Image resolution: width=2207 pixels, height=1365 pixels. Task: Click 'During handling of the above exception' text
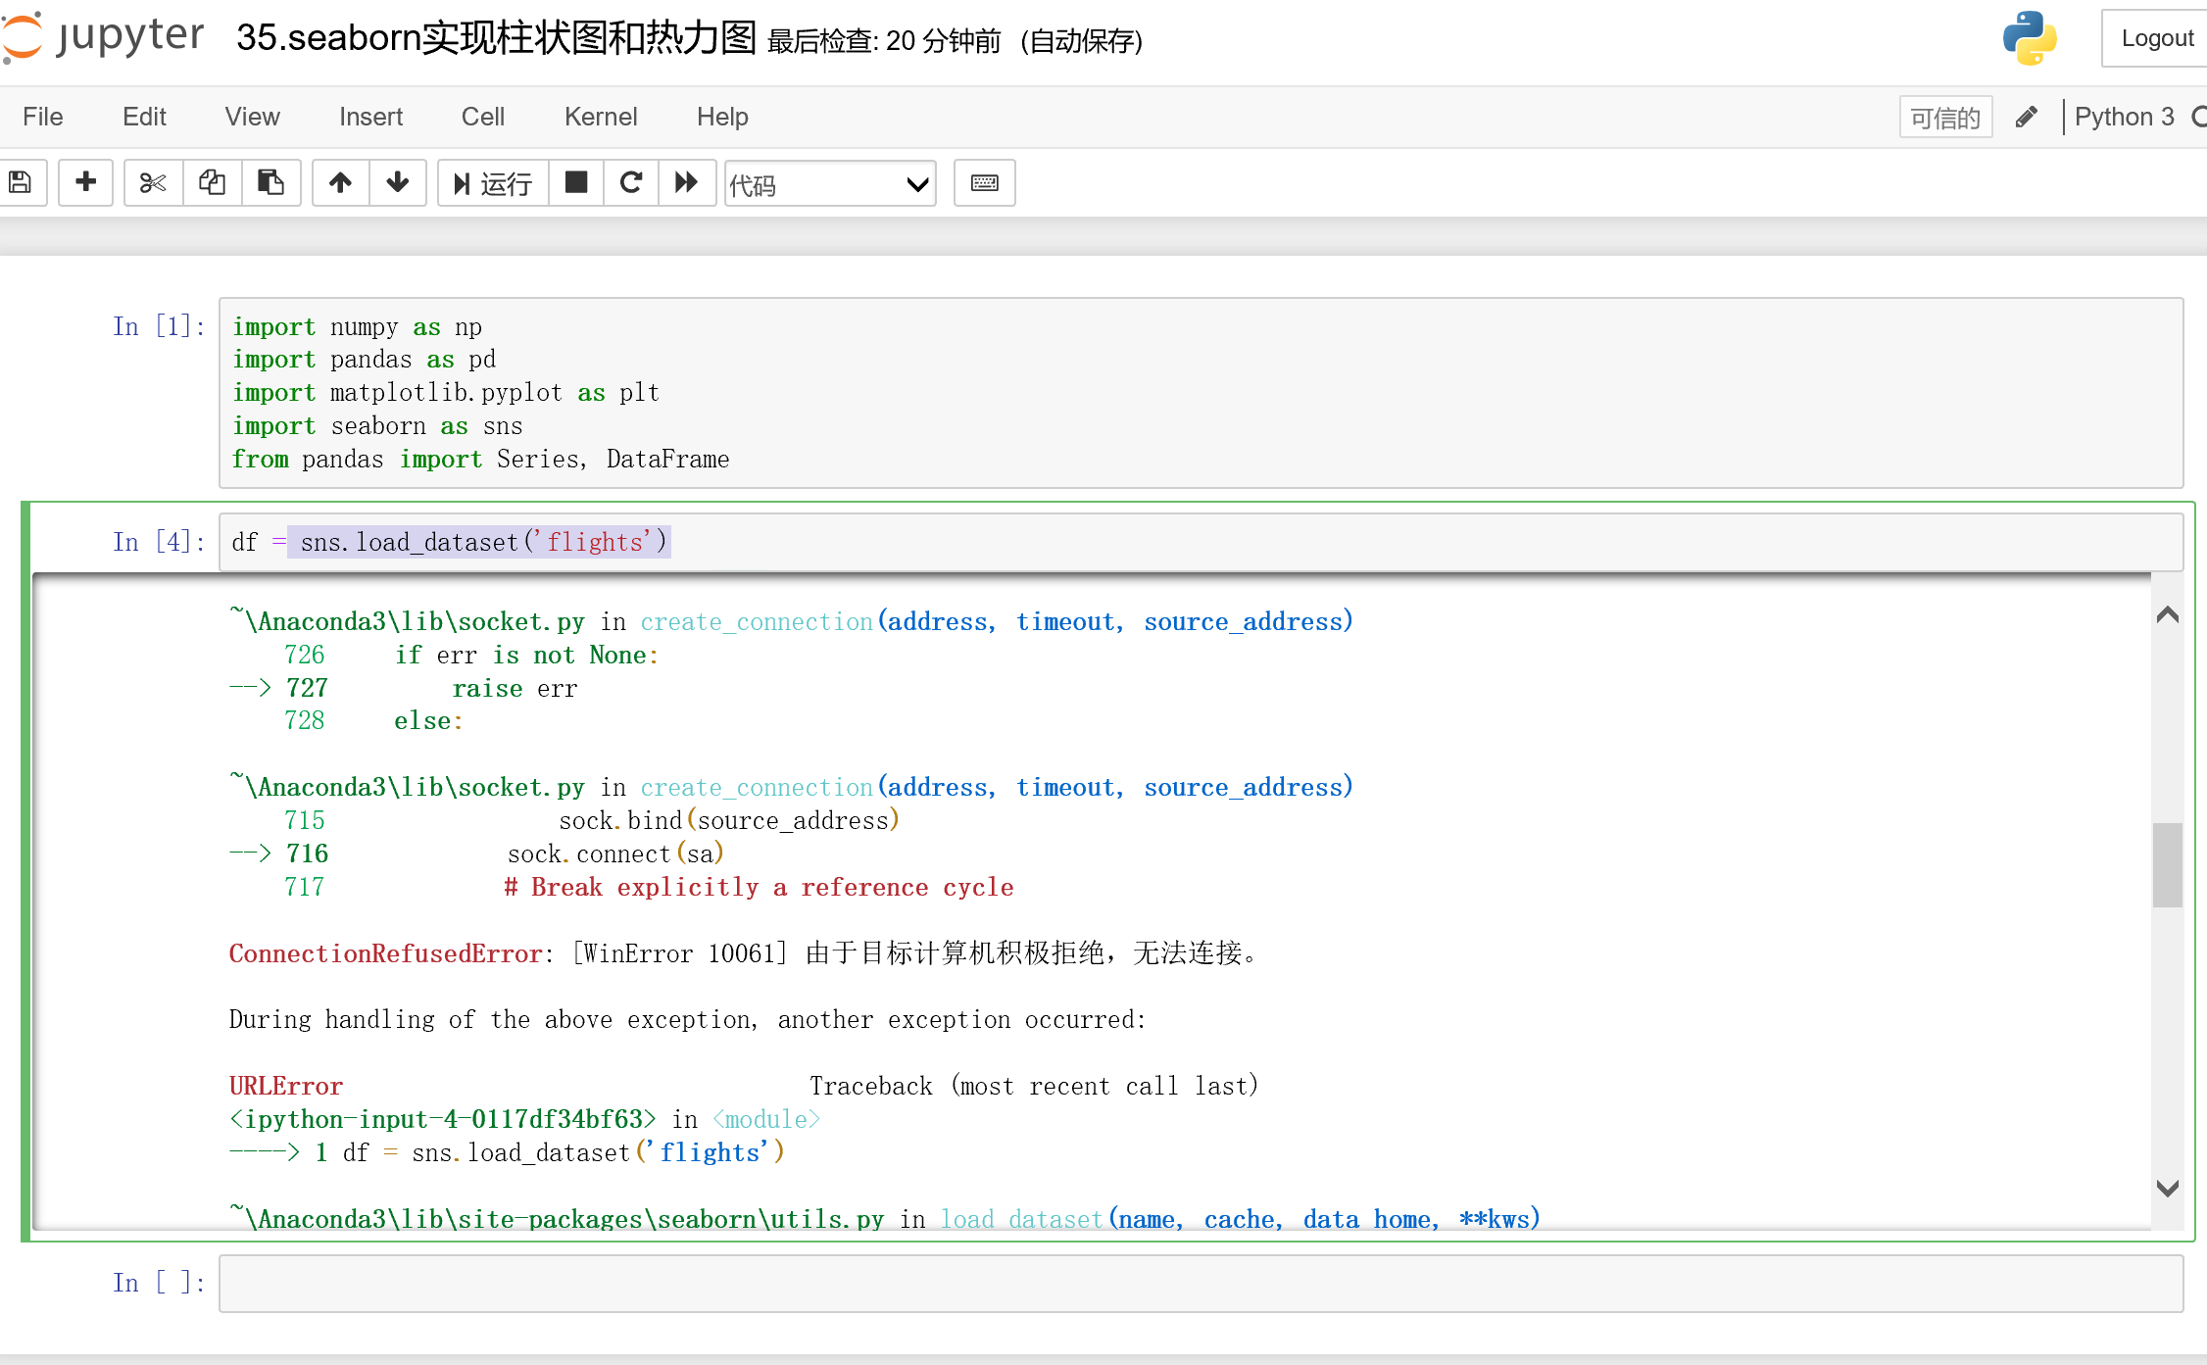pos(687,1019)
